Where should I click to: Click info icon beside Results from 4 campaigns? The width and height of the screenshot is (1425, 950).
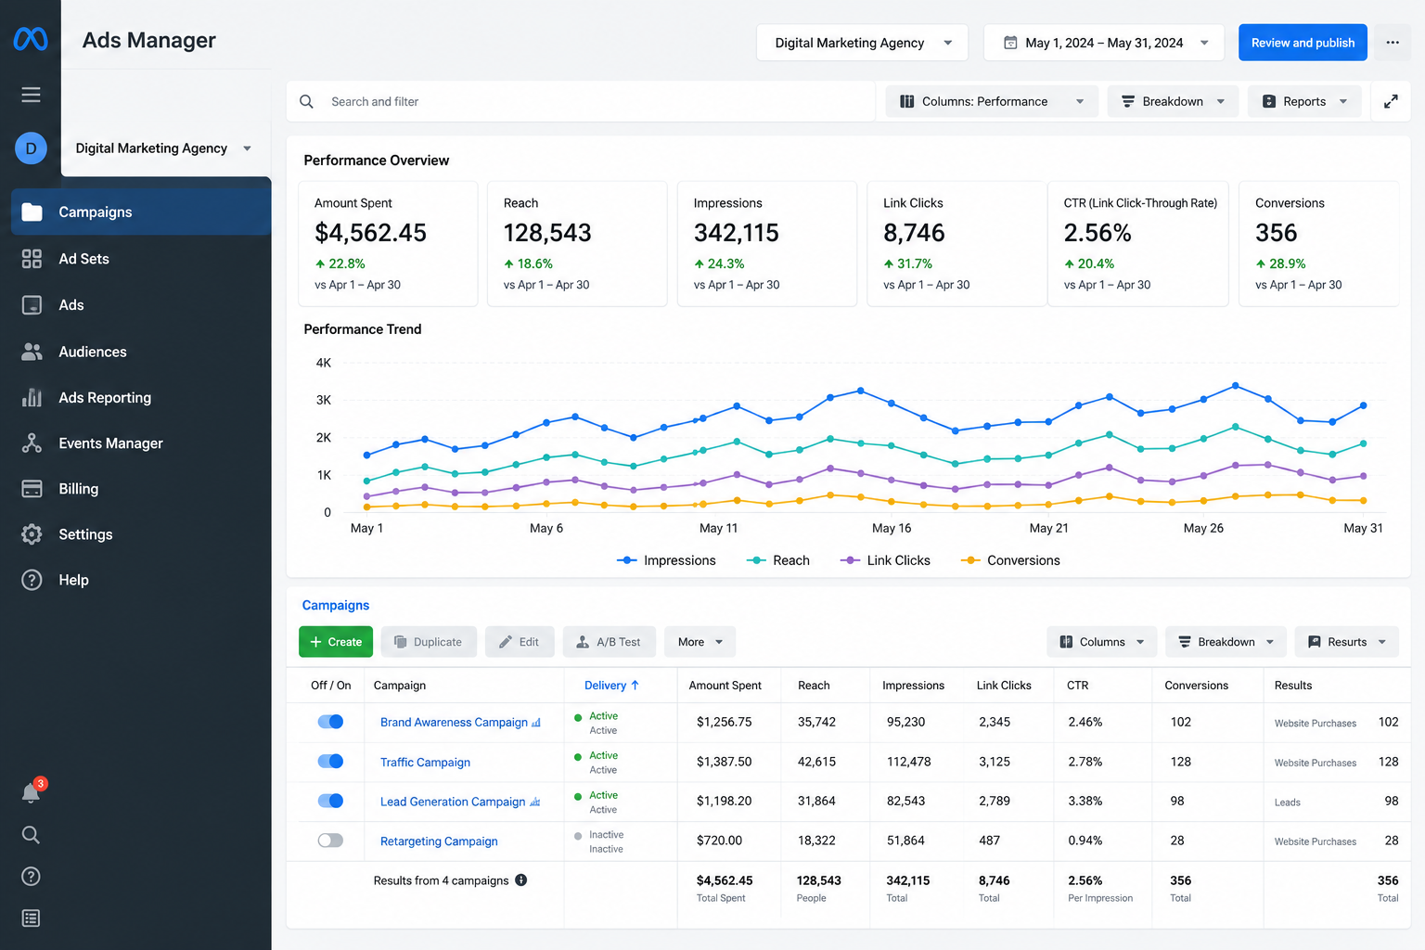(x=521, y=880)
